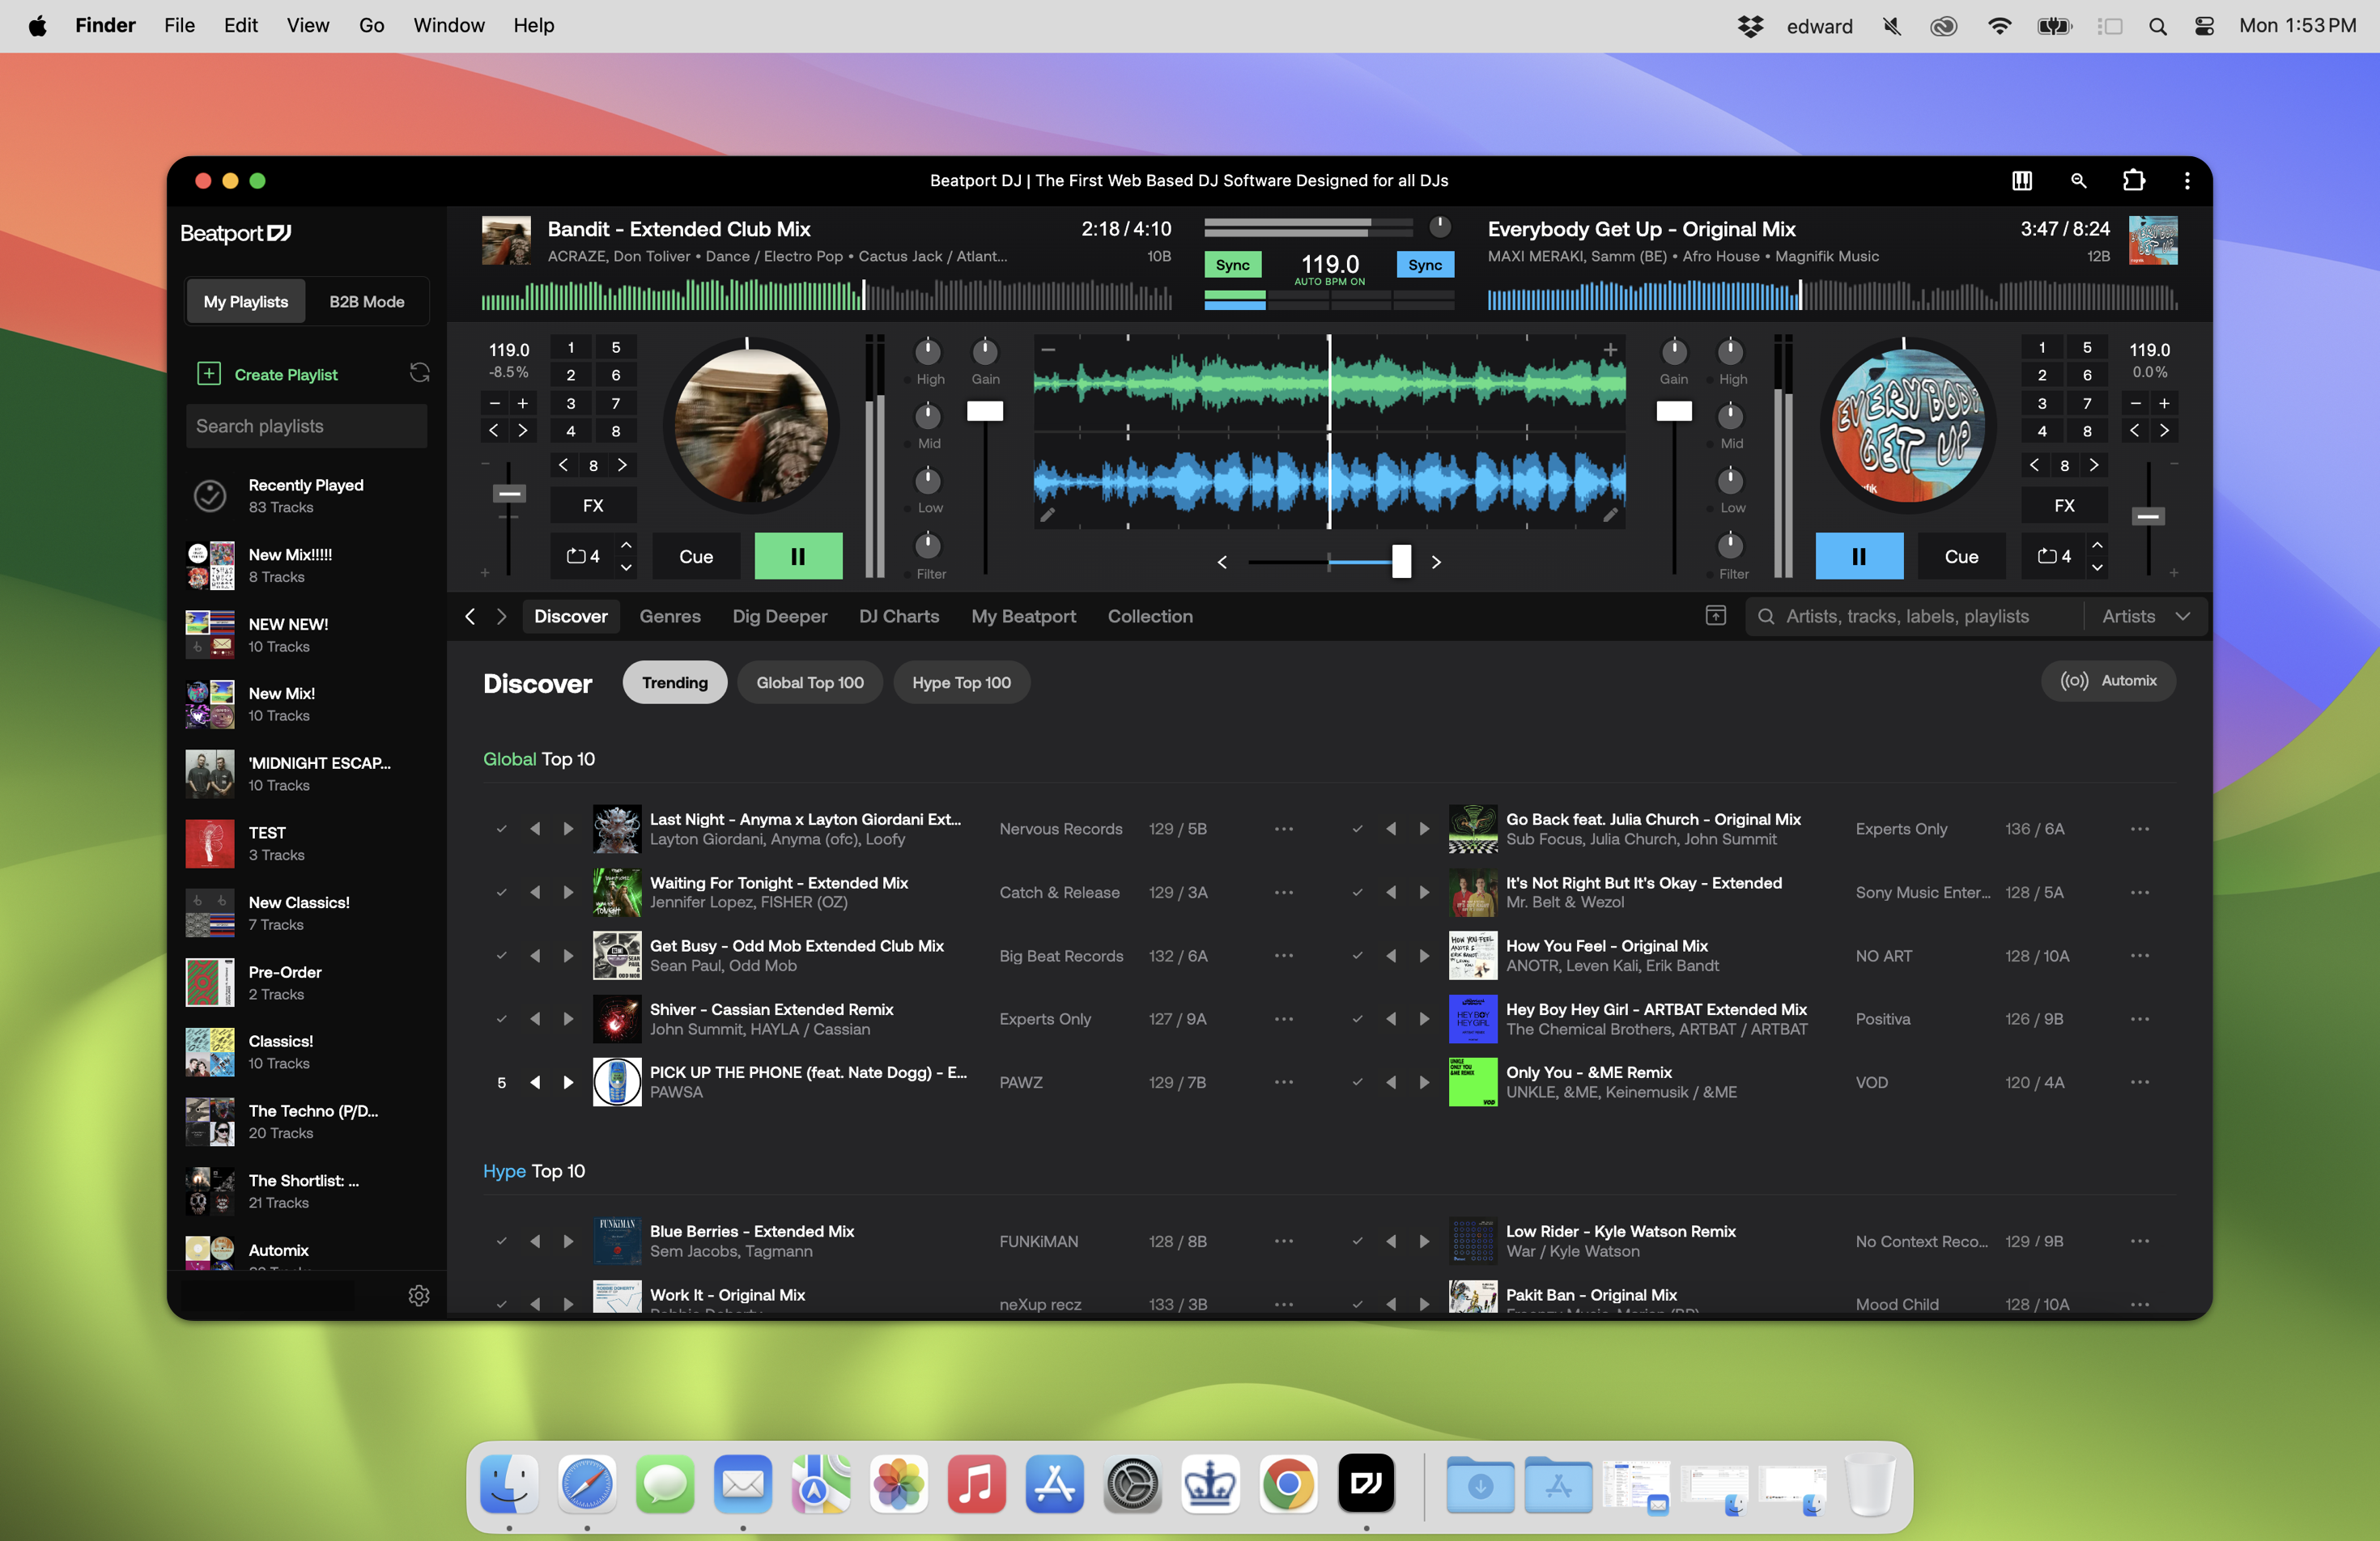Open the Chrome three-dot menu

click(x=2186, y=180)
